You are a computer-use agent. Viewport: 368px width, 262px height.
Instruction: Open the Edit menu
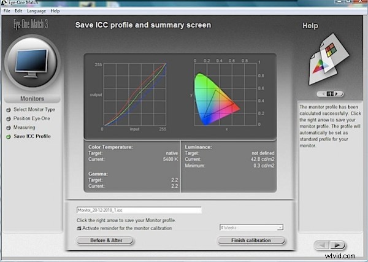pos(18,11)
